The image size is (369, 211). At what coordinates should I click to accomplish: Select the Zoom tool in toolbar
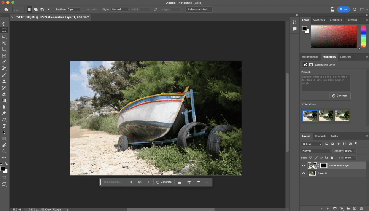pyautogui.click(x=4, y=152)
